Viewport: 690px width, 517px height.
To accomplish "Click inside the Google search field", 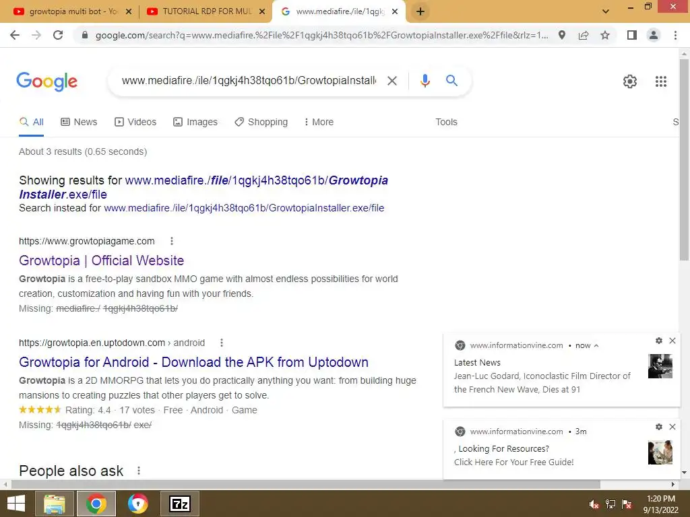I will [x=249, y=81].
